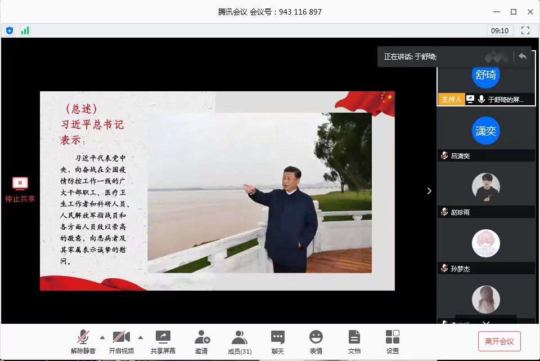Close the 腾讯会议 window
Viewport: 540px width, 361px height.
coord(530,12)
